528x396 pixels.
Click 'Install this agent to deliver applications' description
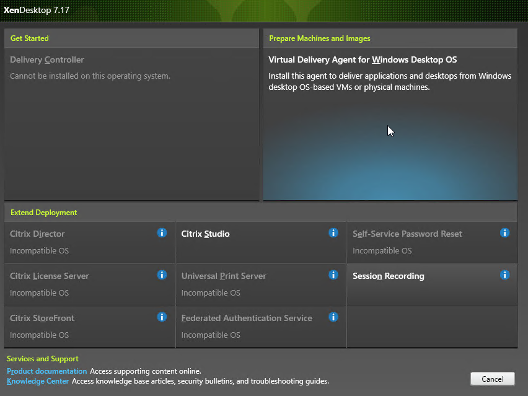pyautogui.click(x=390, y=81)
